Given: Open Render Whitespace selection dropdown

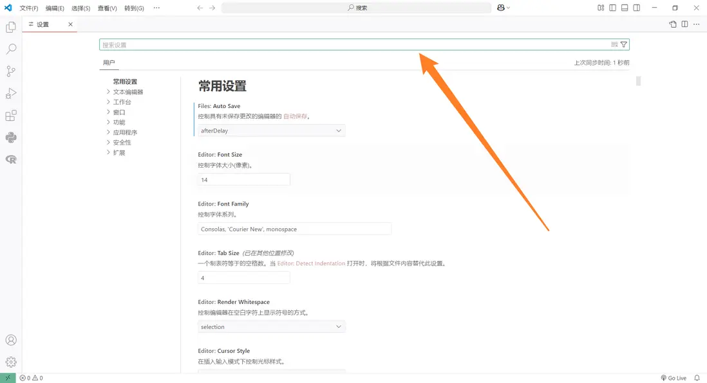Looking at the screenshot, I should pyautogui.click(x=272, y=326).
